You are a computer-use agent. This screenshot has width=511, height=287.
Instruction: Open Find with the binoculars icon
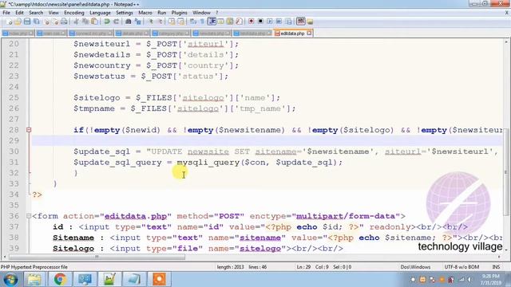tap(128, 22)
